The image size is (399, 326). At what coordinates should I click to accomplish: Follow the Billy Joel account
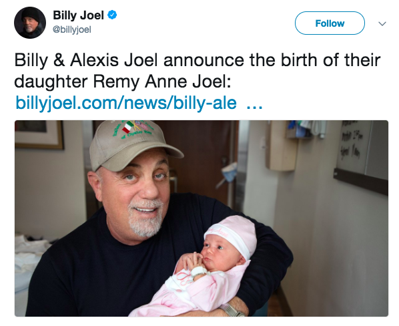click(x=330, y=23)
